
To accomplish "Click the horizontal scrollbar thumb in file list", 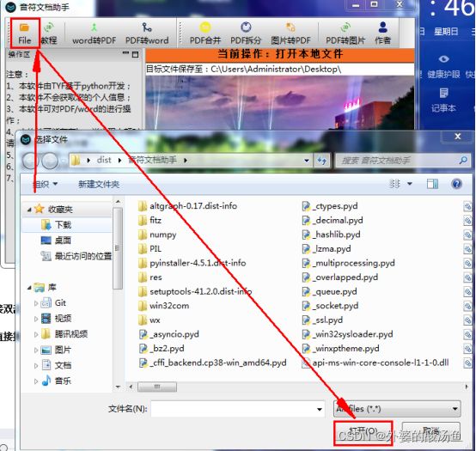I will [157, 387].
